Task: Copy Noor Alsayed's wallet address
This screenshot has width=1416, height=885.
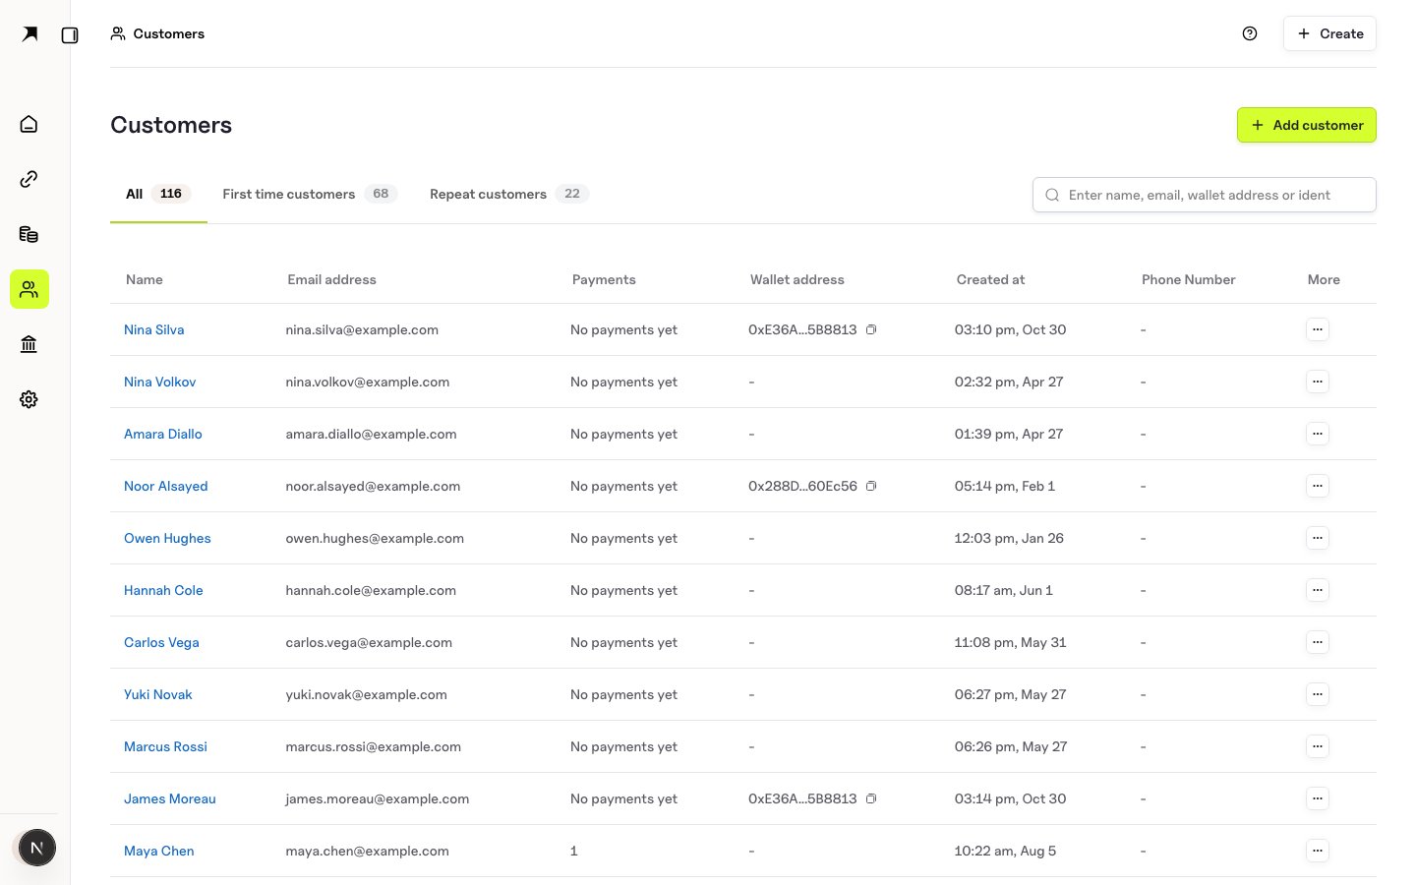Action: (x=871, y=486)
